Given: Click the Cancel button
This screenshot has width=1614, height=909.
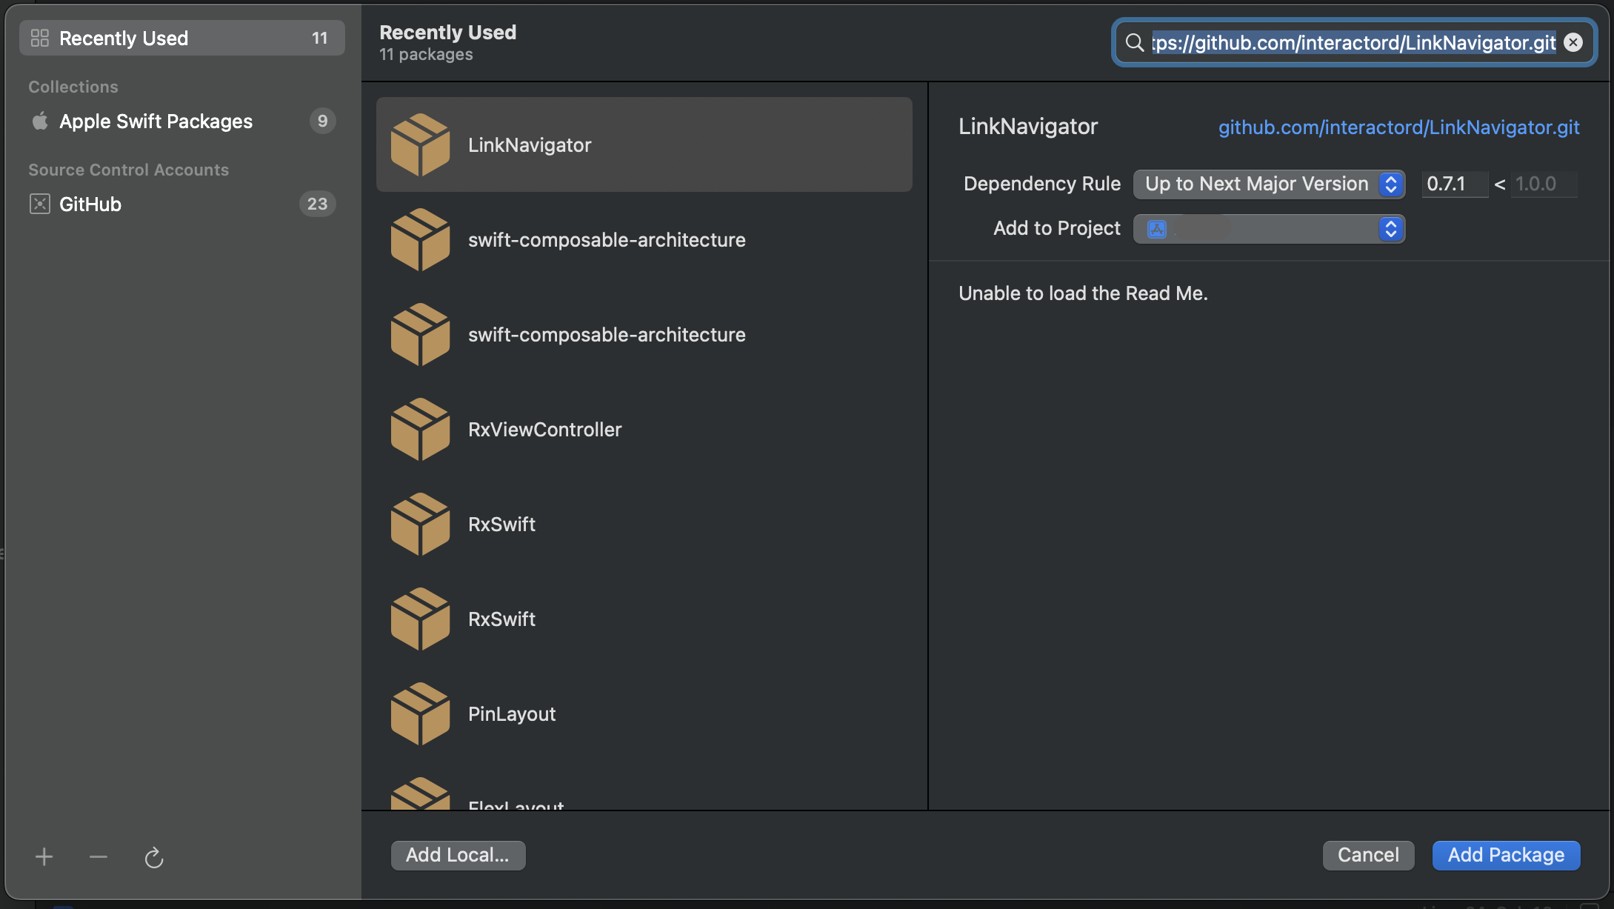Looking at the screenshot, I should [x=1368, y=855].
